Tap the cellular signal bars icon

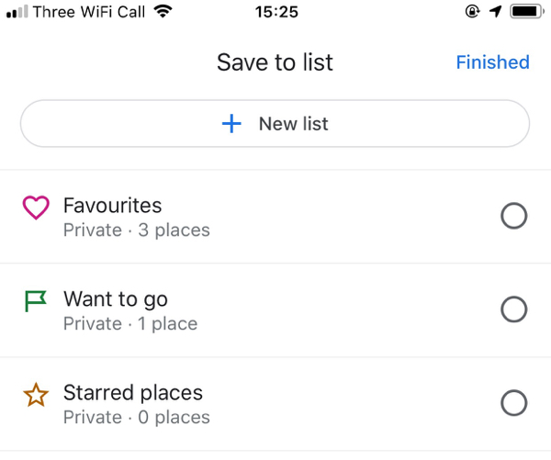[17, 12]
